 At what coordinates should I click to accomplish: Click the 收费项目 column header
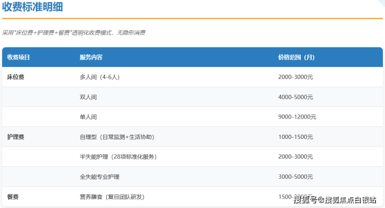click(19, 57)
